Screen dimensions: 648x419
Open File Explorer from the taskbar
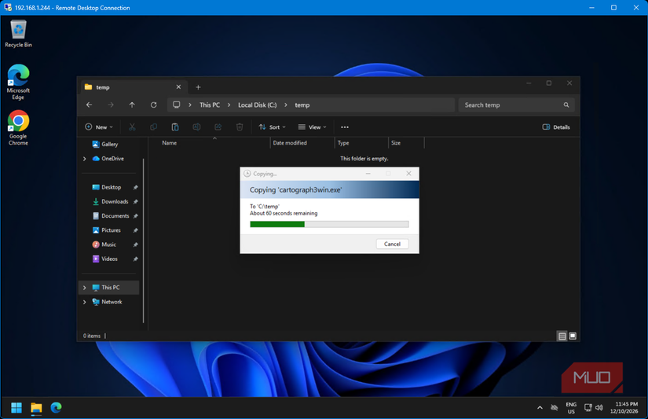[x=36, y=407]
